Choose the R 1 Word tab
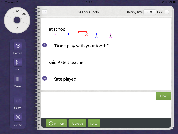Screen dimensions: 178x134 pos(56,124)
